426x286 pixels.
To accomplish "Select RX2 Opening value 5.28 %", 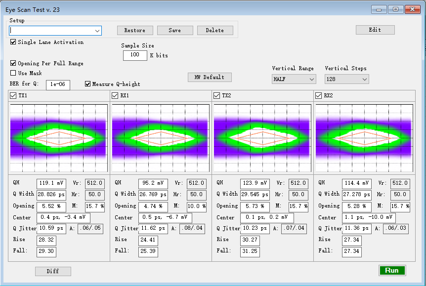I will point(357,206).
